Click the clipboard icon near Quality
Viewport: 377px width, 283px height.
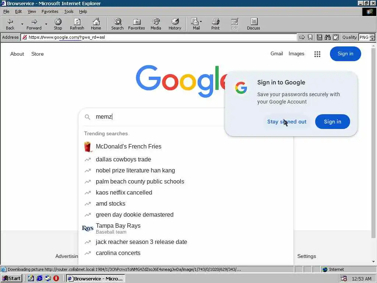(336, 37)
